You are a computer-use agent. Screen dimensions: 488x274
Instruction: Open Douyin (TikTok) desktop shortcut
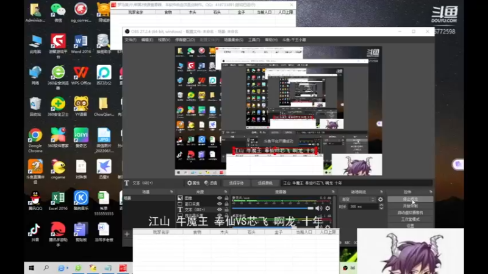35,232
